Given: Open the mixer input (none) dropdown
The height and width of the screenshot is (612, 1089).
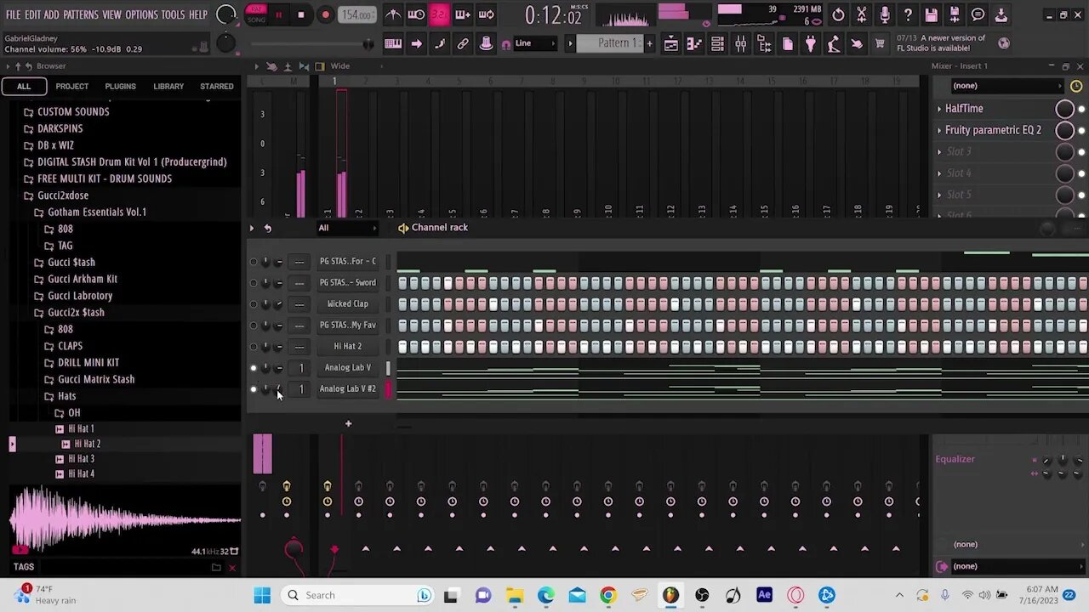Looking at the screenshot, I should click(1006, 86).
